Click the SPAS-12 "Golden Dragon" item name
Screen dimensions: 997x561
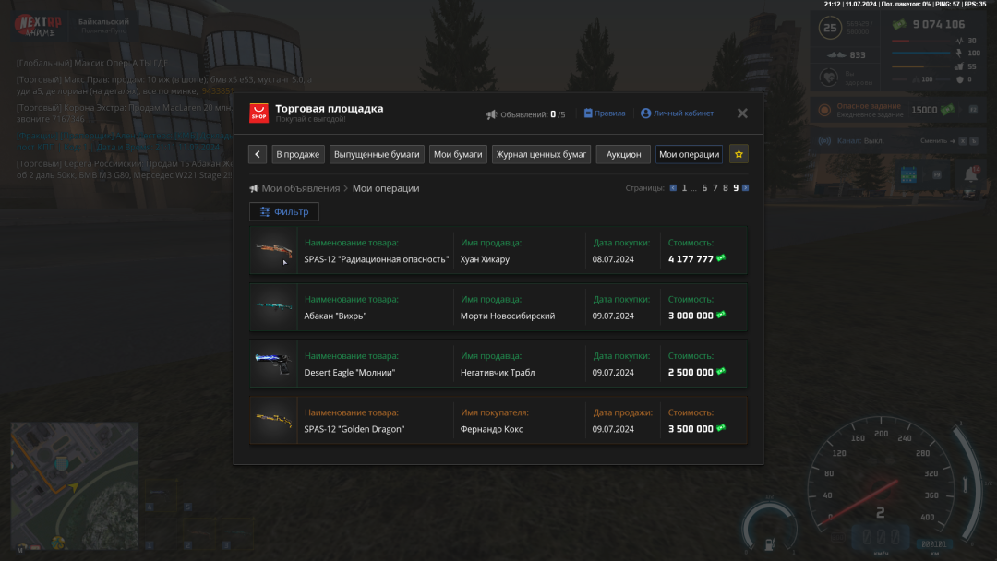click(x=354, y=429)
